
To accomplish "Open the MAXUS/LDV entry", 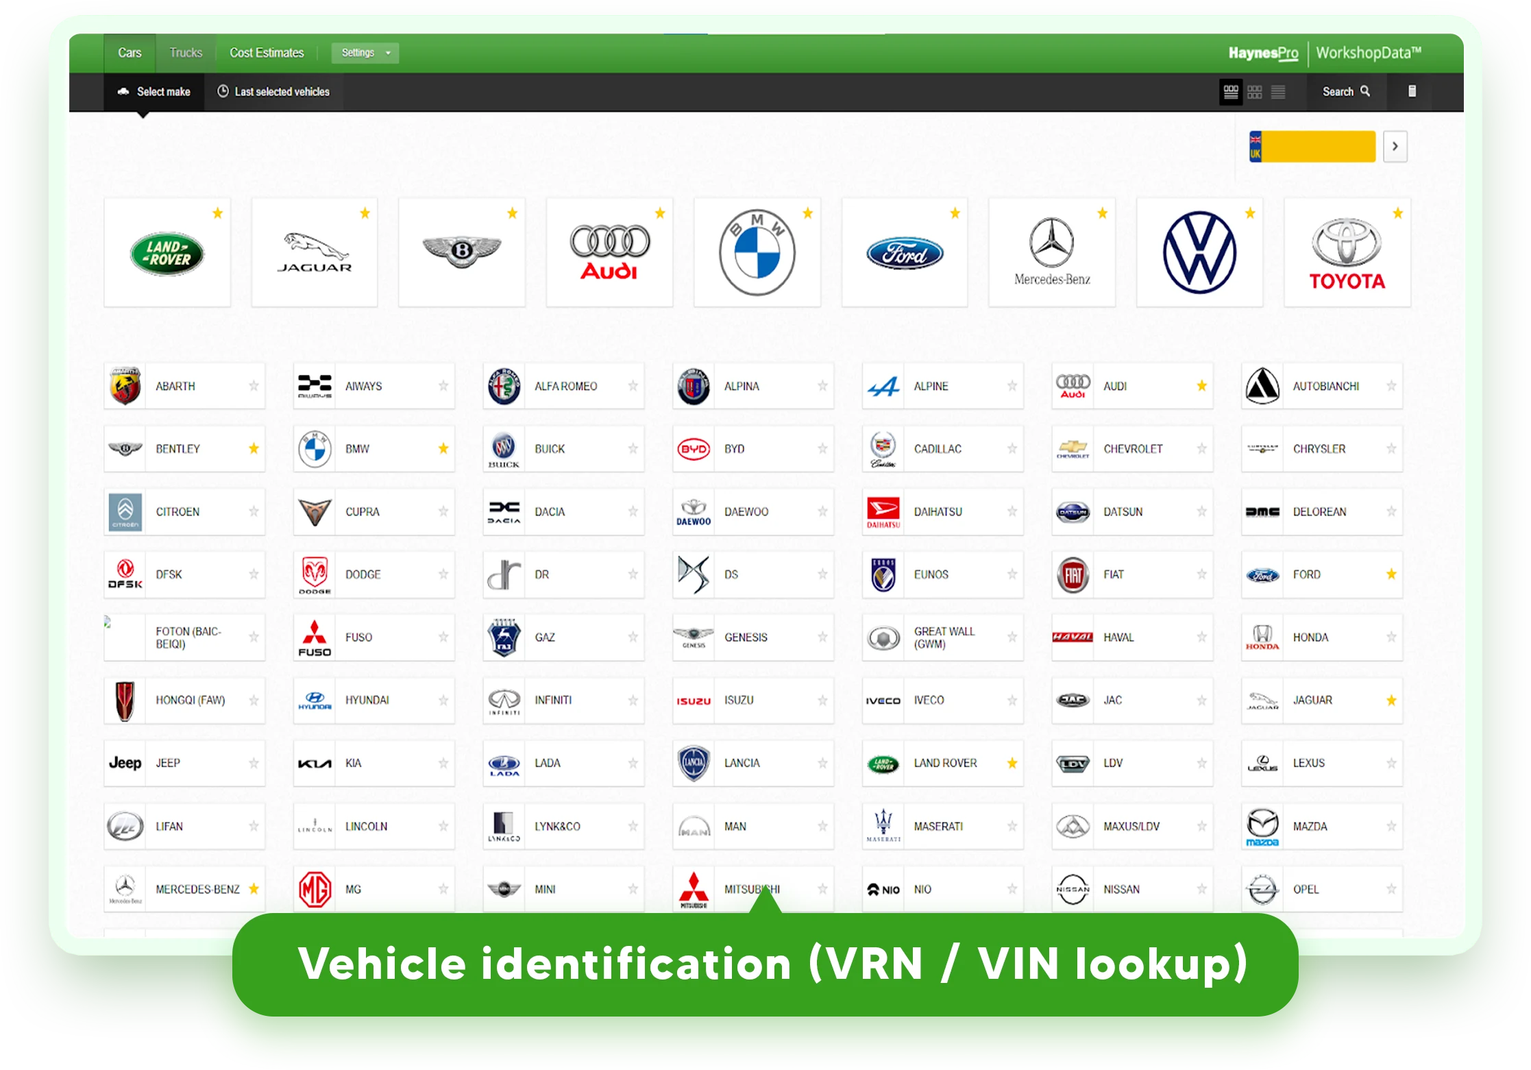I will [1132, 827].
